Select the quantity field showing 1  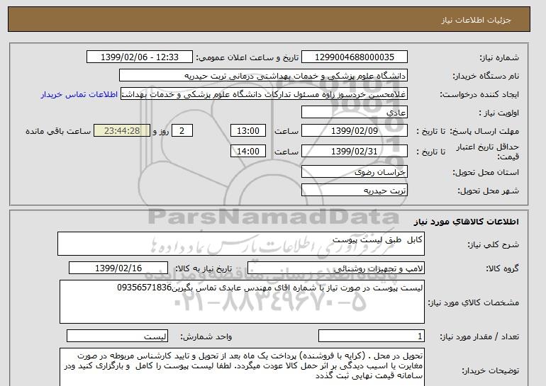[372, 336]
